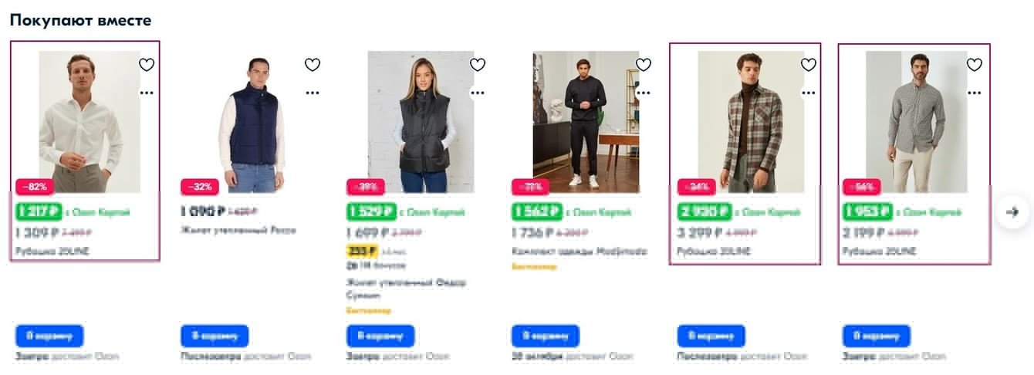1034x375 pixels.
Task: Click the heart on the black tracksuit product
Action: tap(643, 65)
